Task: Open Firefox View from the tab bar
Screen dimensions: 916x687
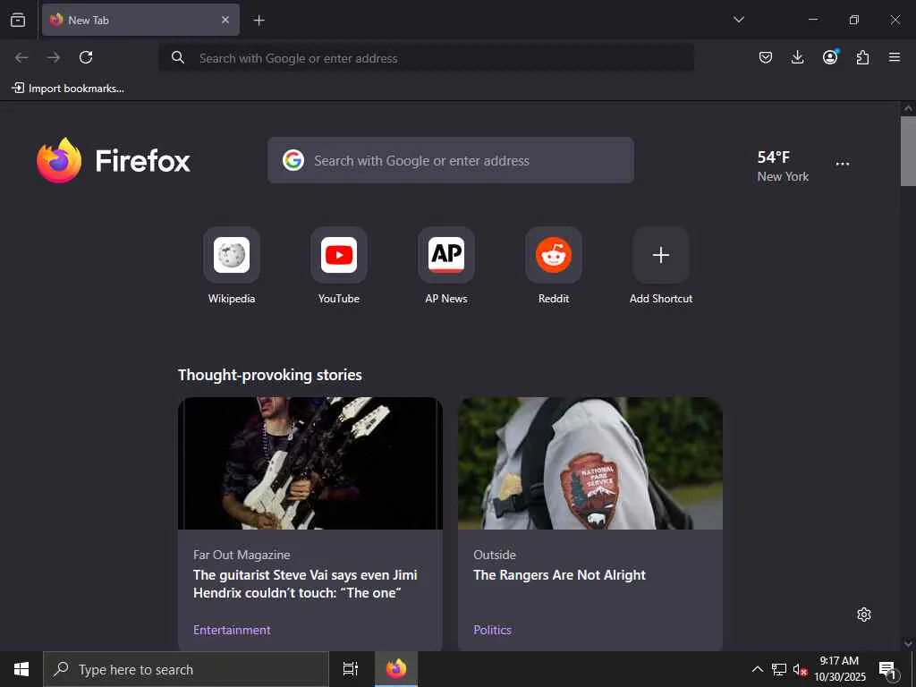Action: [18, 20]
